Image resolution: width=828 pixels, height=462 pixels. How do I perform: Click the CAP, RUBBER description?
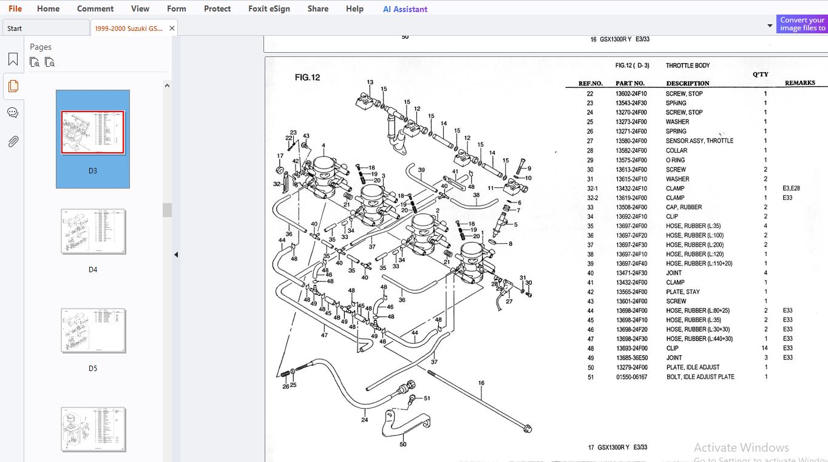coord(684,207)
